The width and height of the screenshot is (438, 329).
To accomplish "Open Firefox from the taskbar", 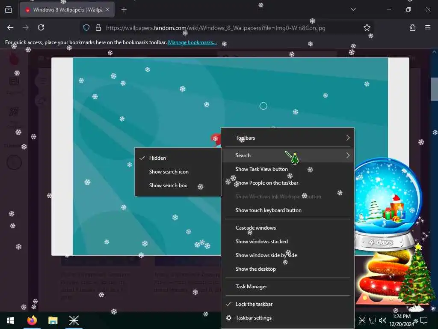I will point(32,320).
